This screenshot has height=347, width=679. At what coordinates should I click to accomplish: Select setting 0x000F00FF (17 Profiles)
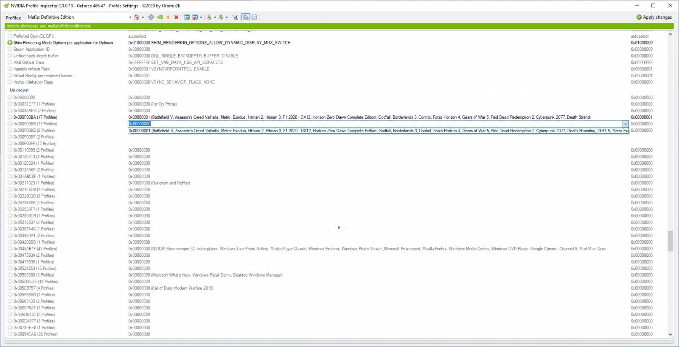click(35, 144)
